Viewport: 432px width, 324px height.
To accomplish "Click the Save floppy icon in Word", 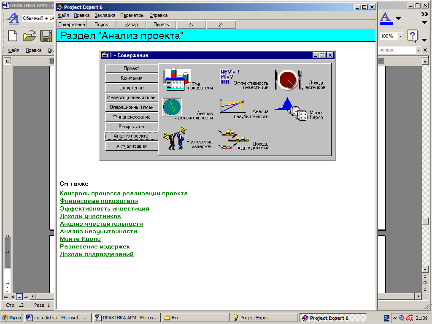I will point(46,36).
